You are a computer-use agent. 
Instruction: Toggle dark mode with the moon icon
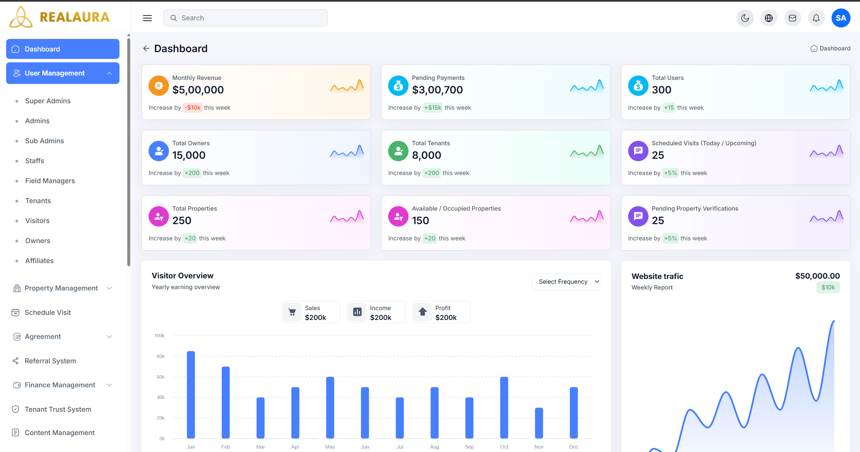pyautogui.click(x=745, y=18)
